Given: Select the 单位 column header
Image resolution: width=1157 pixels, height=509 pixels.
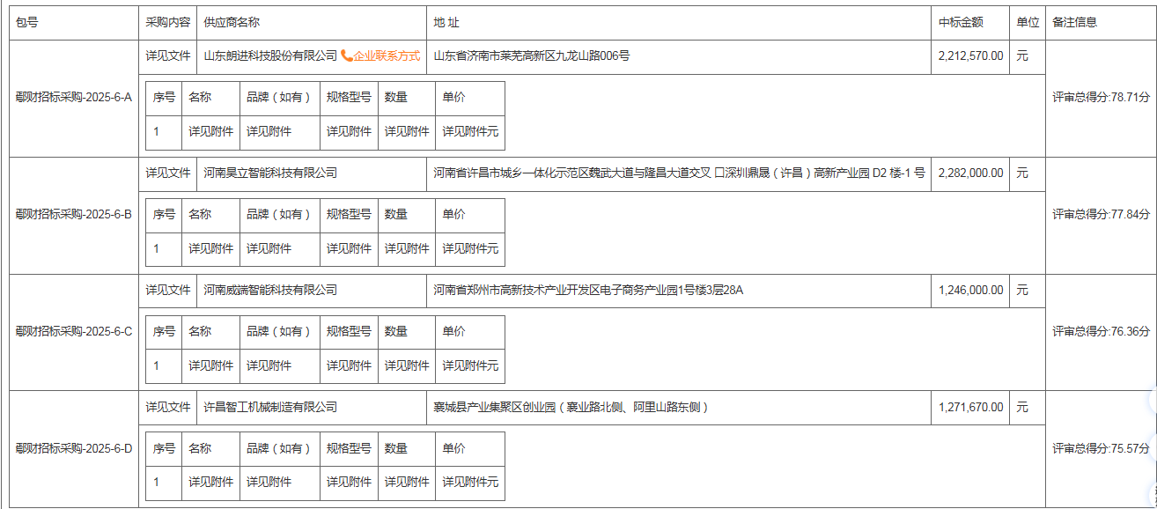Looking at the screenshot, I should point(1028,23).
